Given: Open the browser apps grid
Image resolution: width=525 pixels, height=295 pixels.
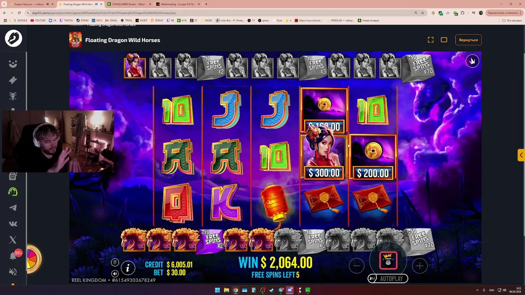Looking at the screenshot, I should pyautogui.click(x=5, y=20).
